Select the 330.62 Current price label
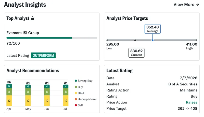204x117 pixels. point(136,53)
